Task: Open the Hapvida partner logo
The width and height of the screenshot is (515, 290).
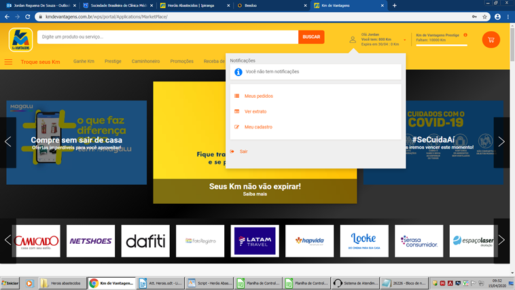Action: pos(309,241)
